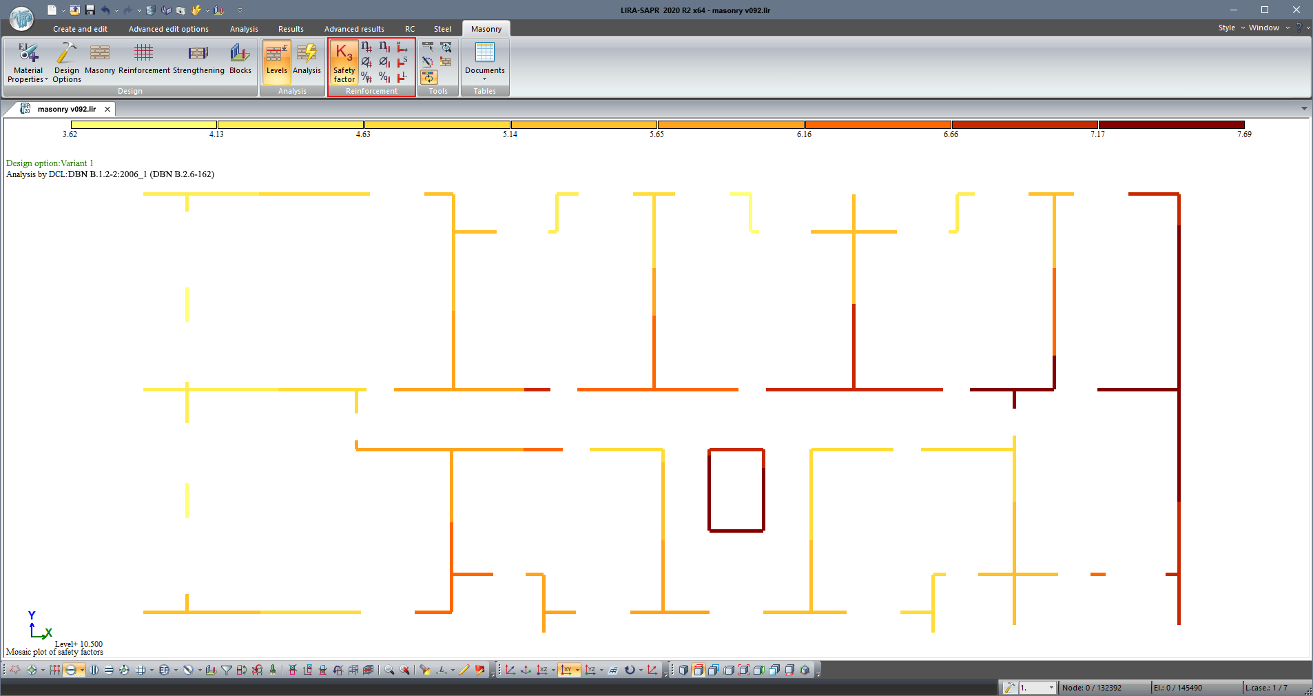Click the dark red 7.17–7.69 legend color band

click(1171, 125)
